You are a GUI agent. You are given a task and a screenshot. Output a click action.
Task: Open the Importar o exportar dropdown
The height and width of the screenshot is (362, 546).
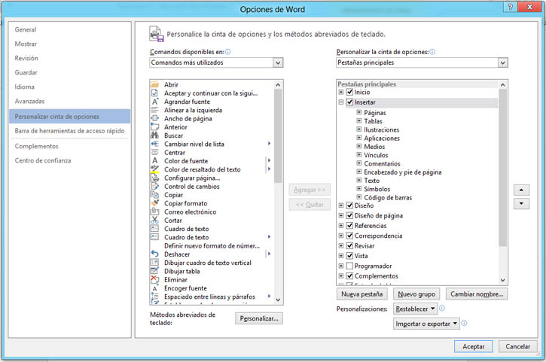(426, 324)
